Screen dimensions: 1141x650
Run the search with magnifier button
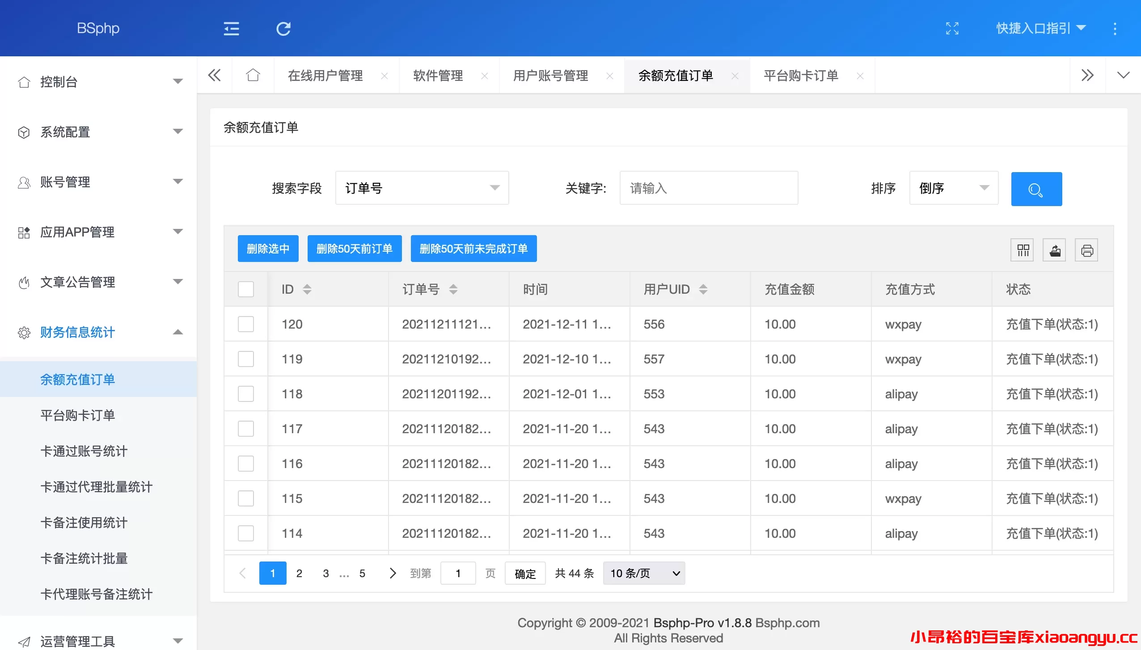coord(1035,189)
